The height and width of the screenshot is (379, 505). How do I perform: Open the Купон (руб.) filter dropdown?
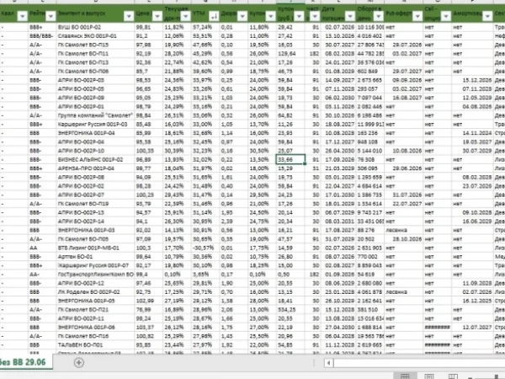click(x=299, y=16)
